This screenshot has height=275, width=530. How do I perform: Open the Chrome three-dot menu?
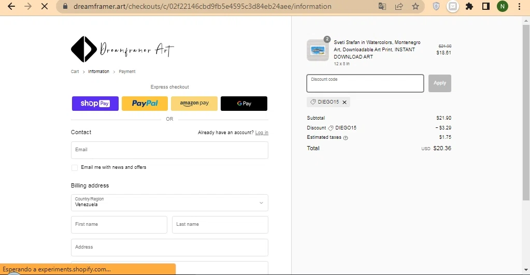pos(520,6)
